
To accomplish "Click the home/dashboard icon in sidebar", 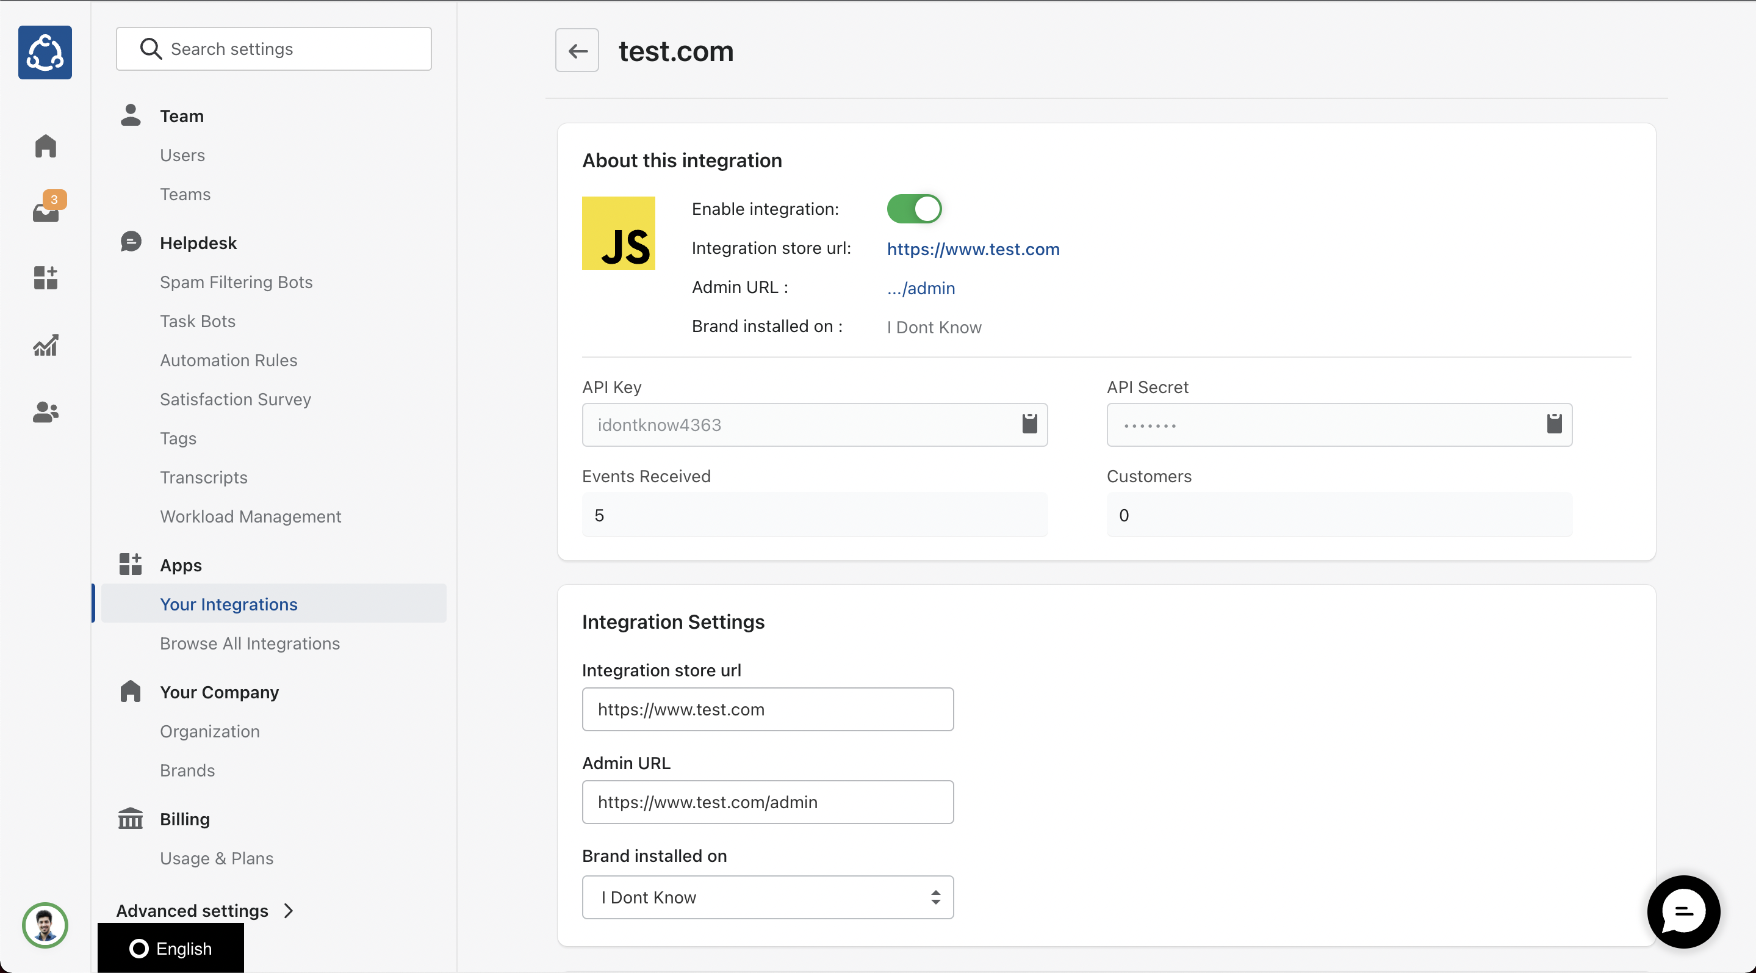I will coord(46,145).
